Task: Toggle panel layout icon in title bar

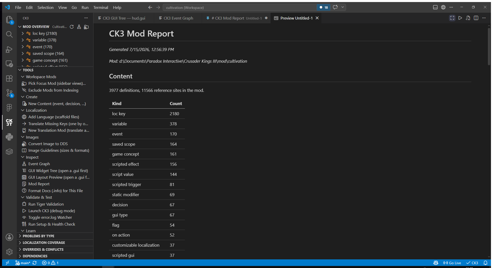Action: (x=435, y=7)
